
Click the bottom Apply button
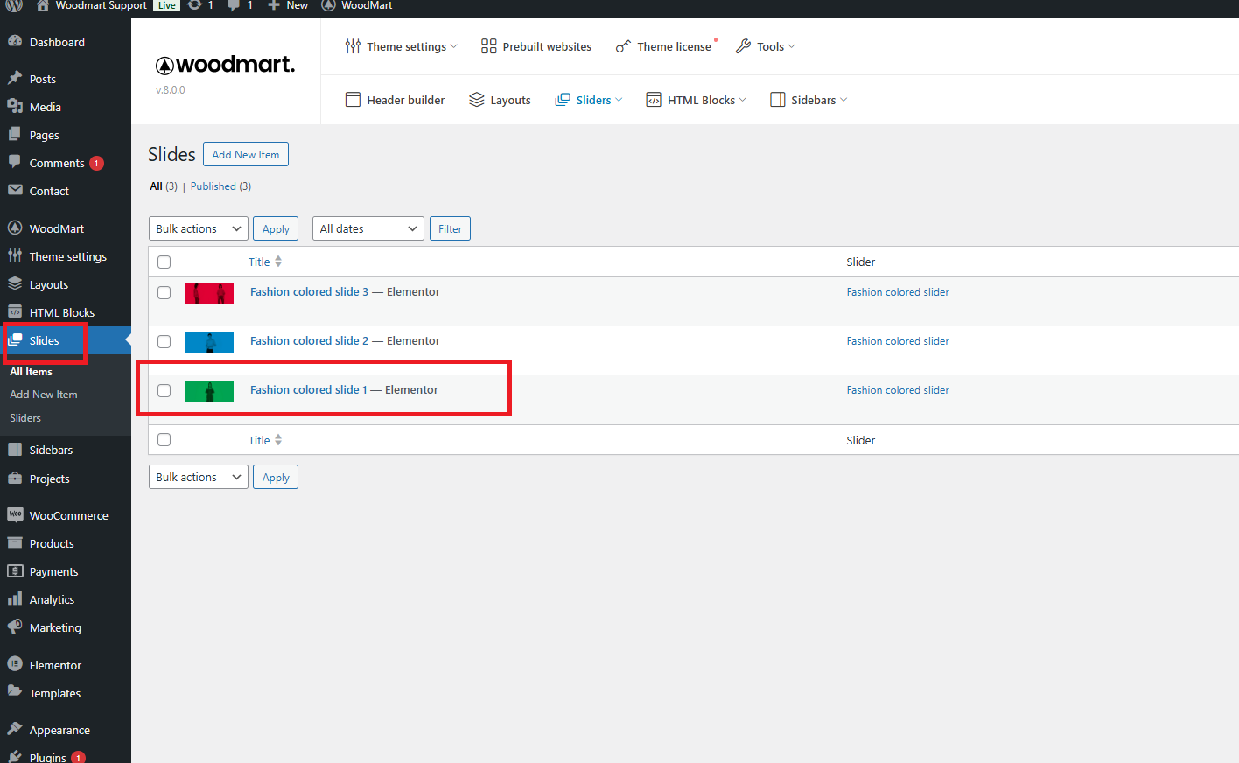[x=276, y=477]
